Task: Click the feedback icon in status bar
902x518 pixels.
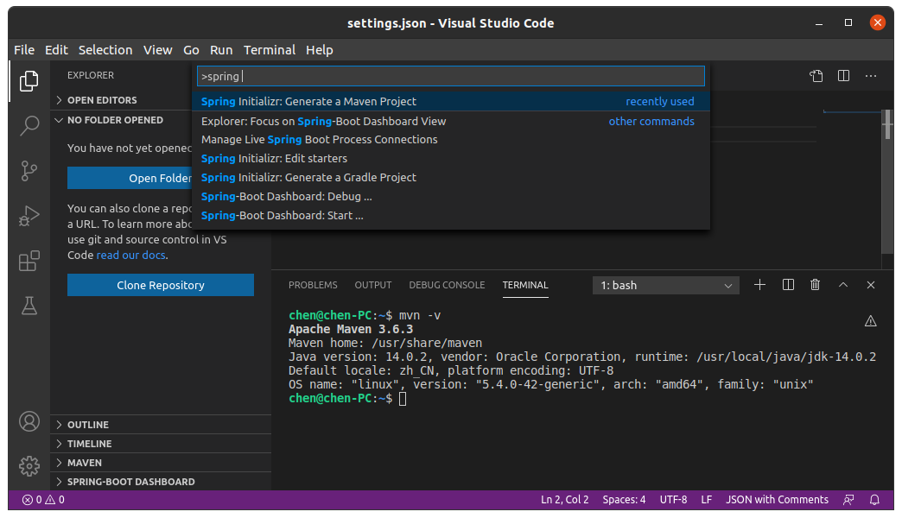Action: pos(848,500)
